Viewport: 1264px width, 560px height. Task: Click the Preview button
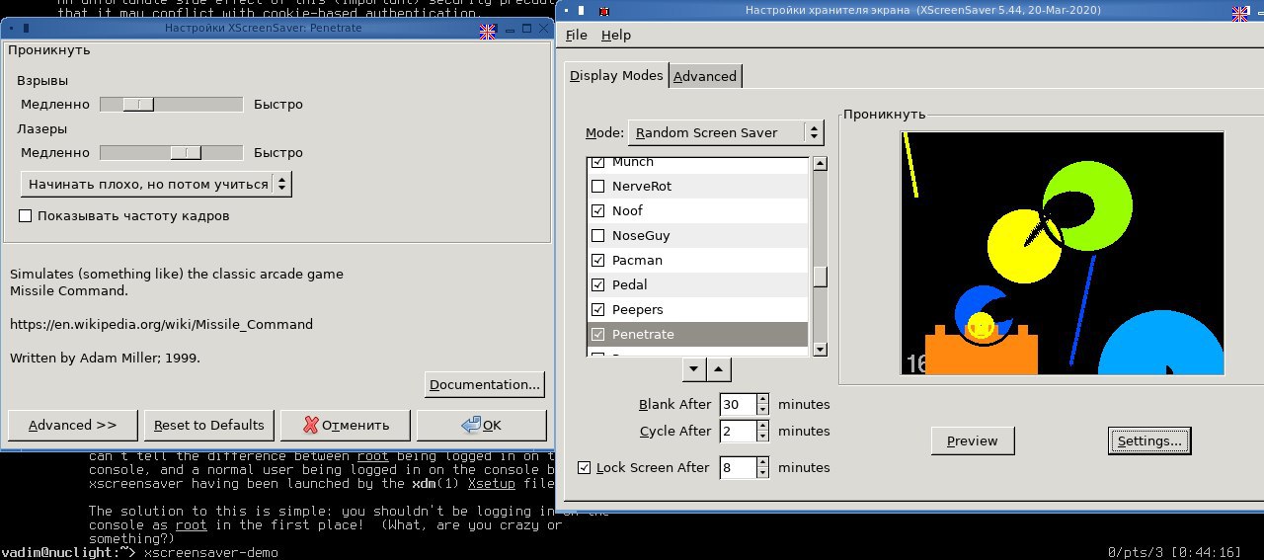[x=973, y=440]
